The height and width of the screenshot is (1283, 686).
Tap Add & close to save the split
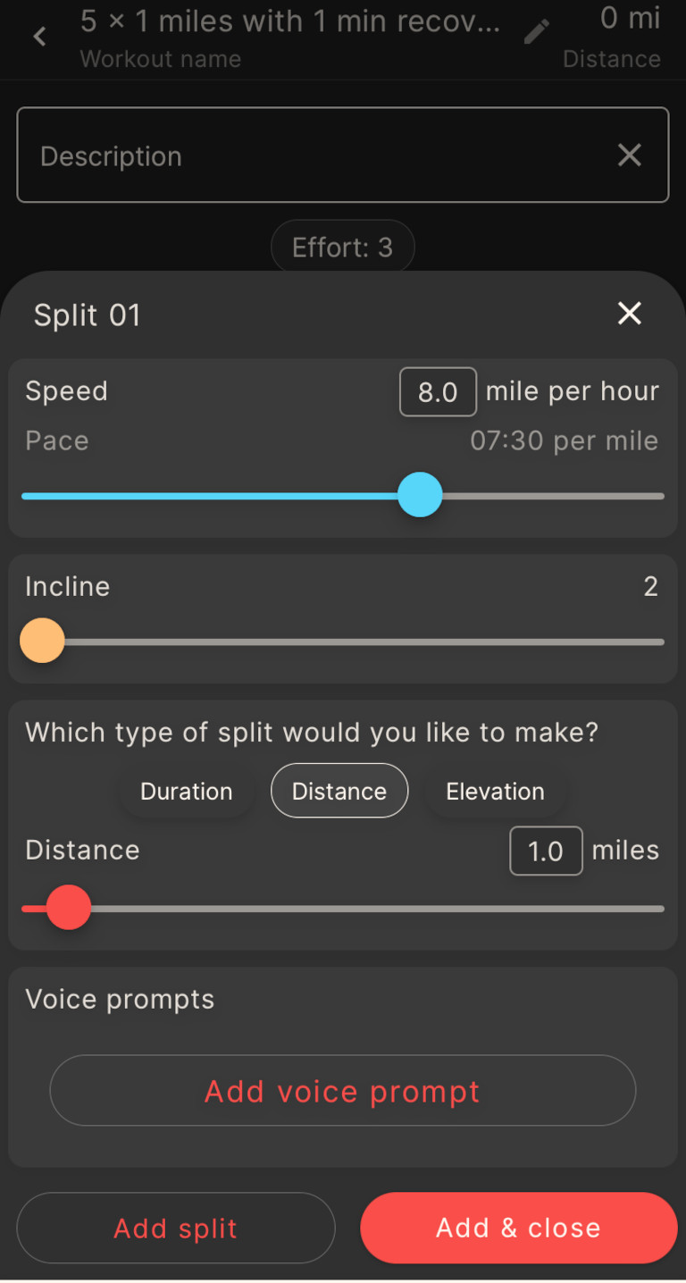click(517, 1228)
